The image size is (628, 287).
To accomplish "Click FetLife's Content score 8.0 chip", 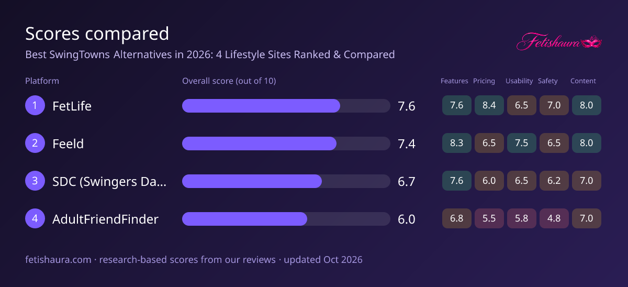I will 587,105.
